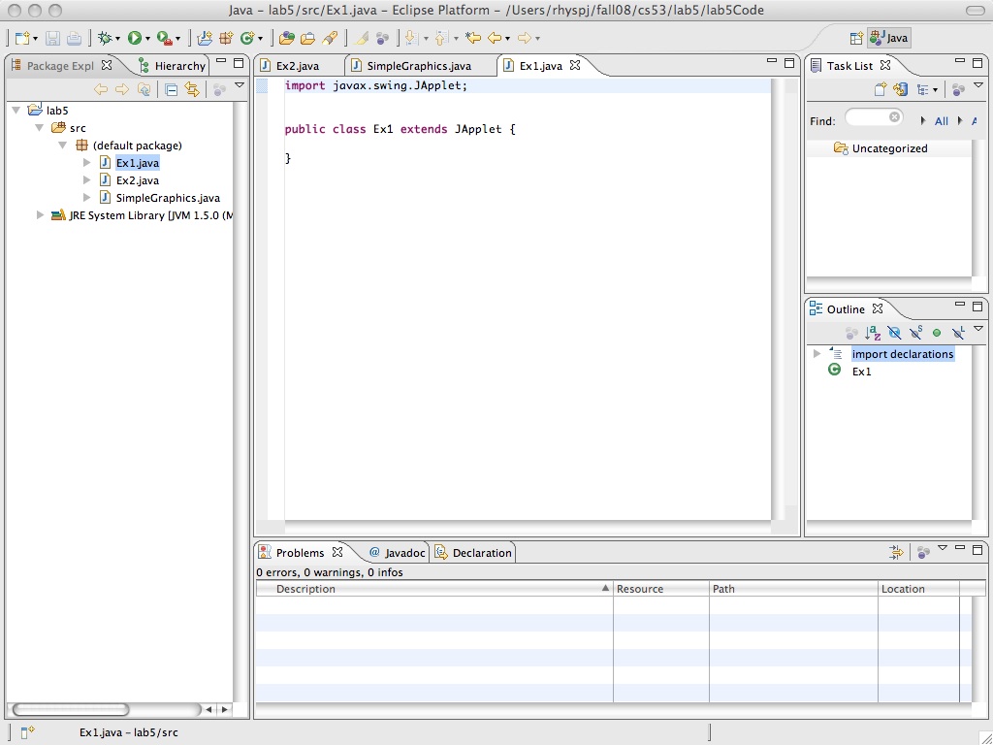Screen dimensions: 993x745
Task: Open the Javadoc tab
Action: [398, 552]
